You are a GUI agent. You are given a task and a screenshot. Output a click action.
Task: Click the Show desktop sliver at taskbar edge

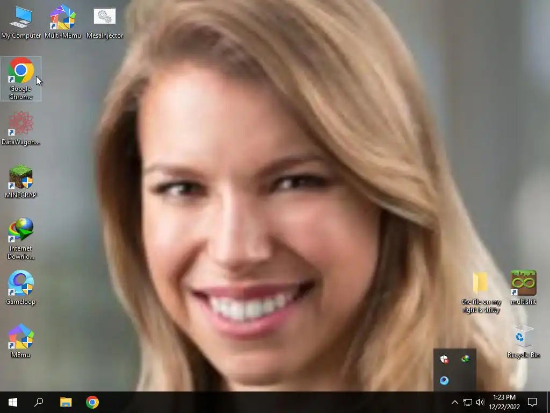pos(548,402)
